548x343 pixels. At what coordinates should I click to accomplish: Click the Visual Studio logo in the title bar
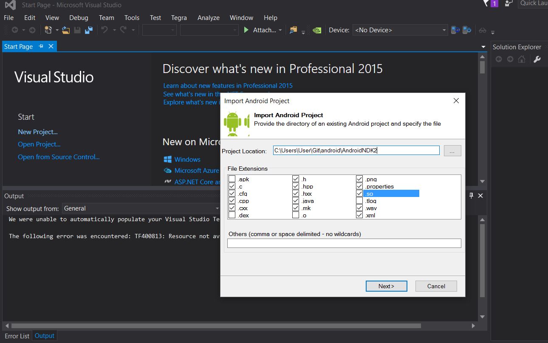click(11, 5)
